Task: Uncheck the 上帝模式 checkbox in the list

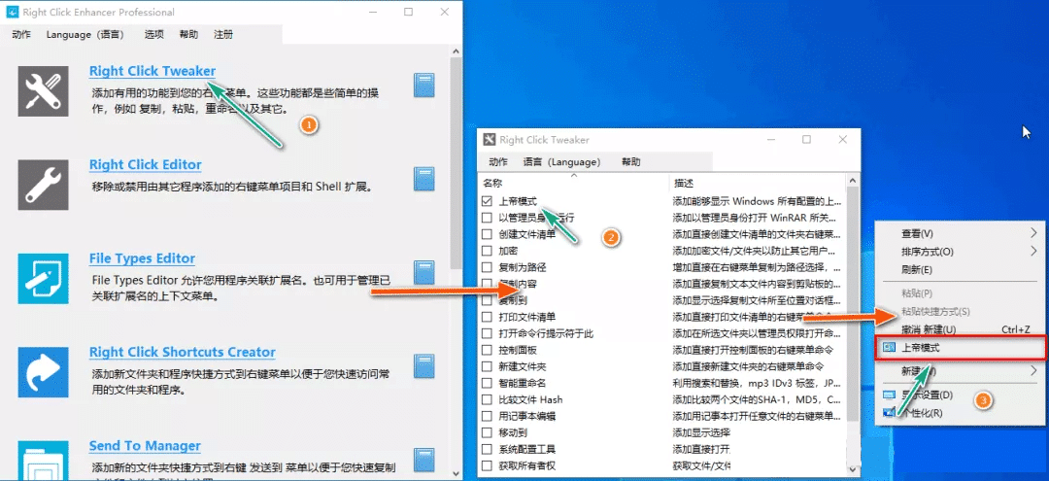Action: pos(488,201)
